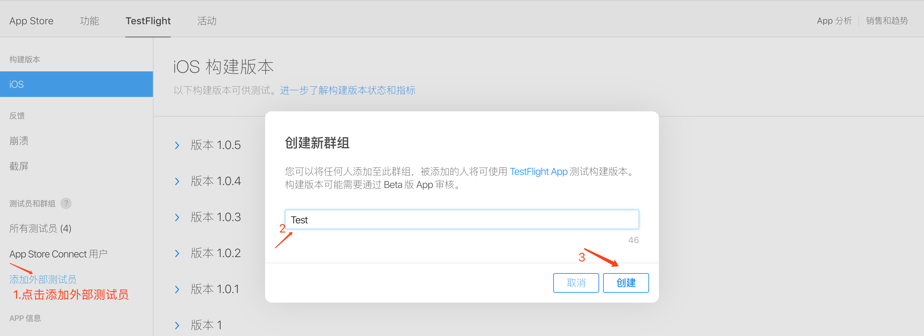Expand the 版本 1.0.4 chevron
The image size is (924, 336).
pos(177,181)
